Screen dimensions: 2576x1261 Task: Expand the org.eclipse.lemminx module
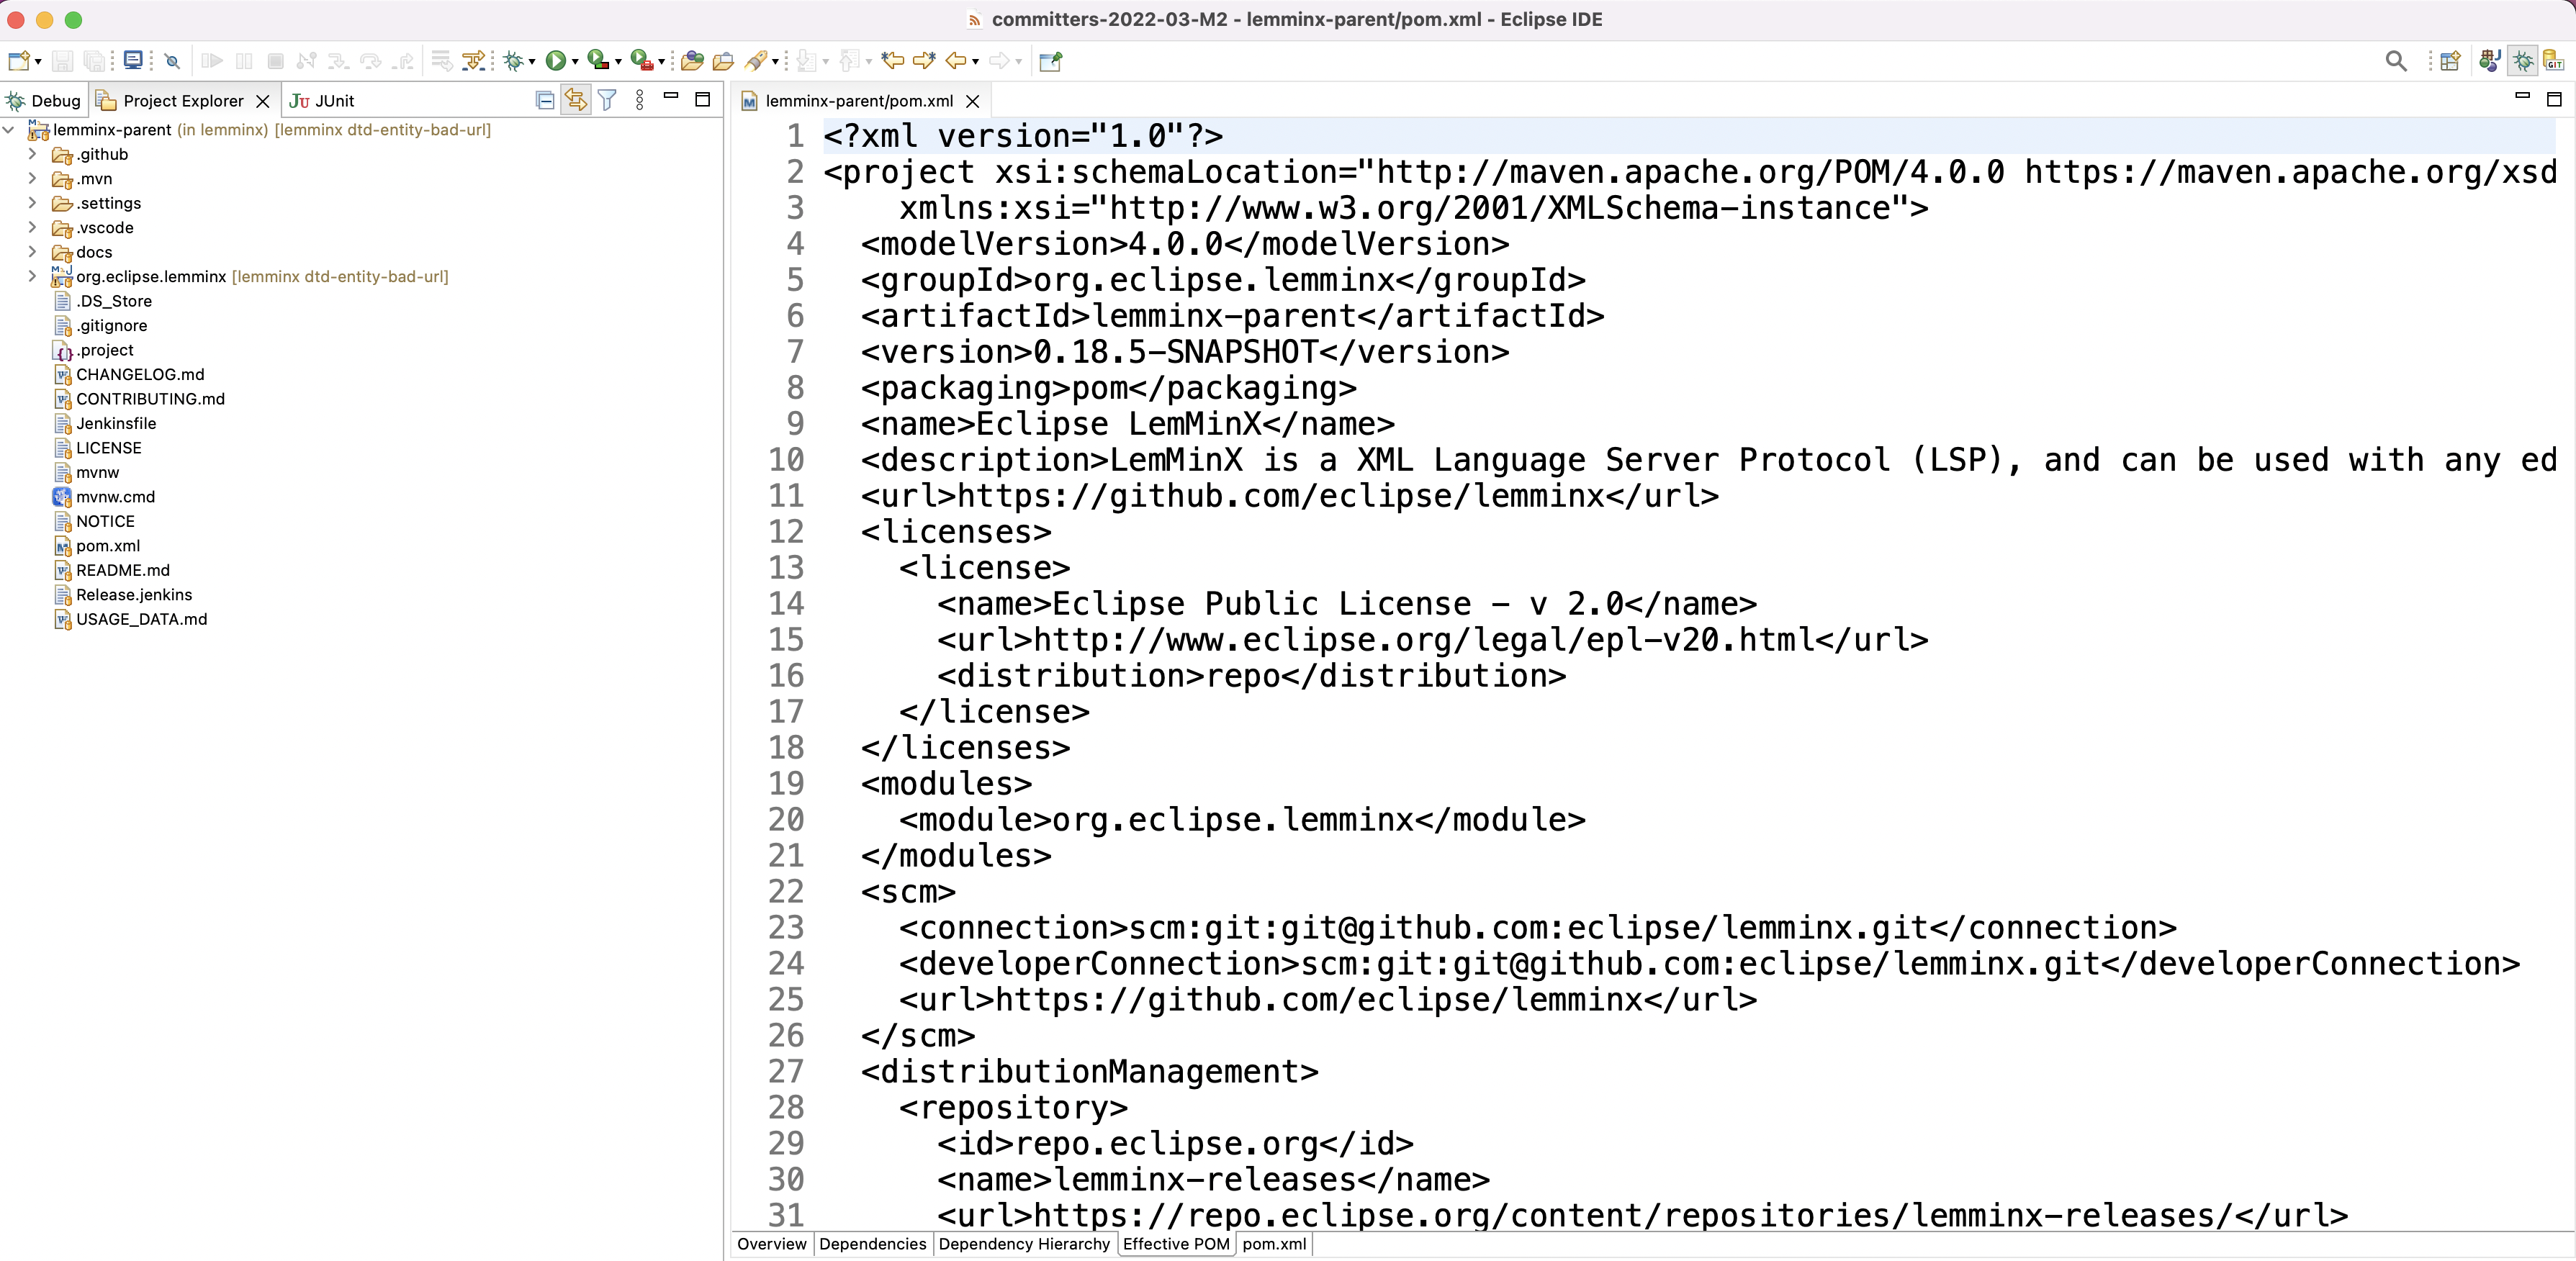(x=32, y=276)
